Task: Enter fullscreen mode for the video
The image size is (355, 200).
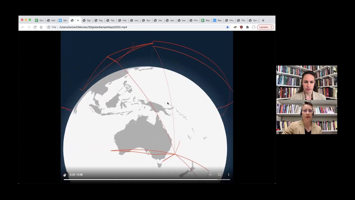Action: tap(219, 175)
